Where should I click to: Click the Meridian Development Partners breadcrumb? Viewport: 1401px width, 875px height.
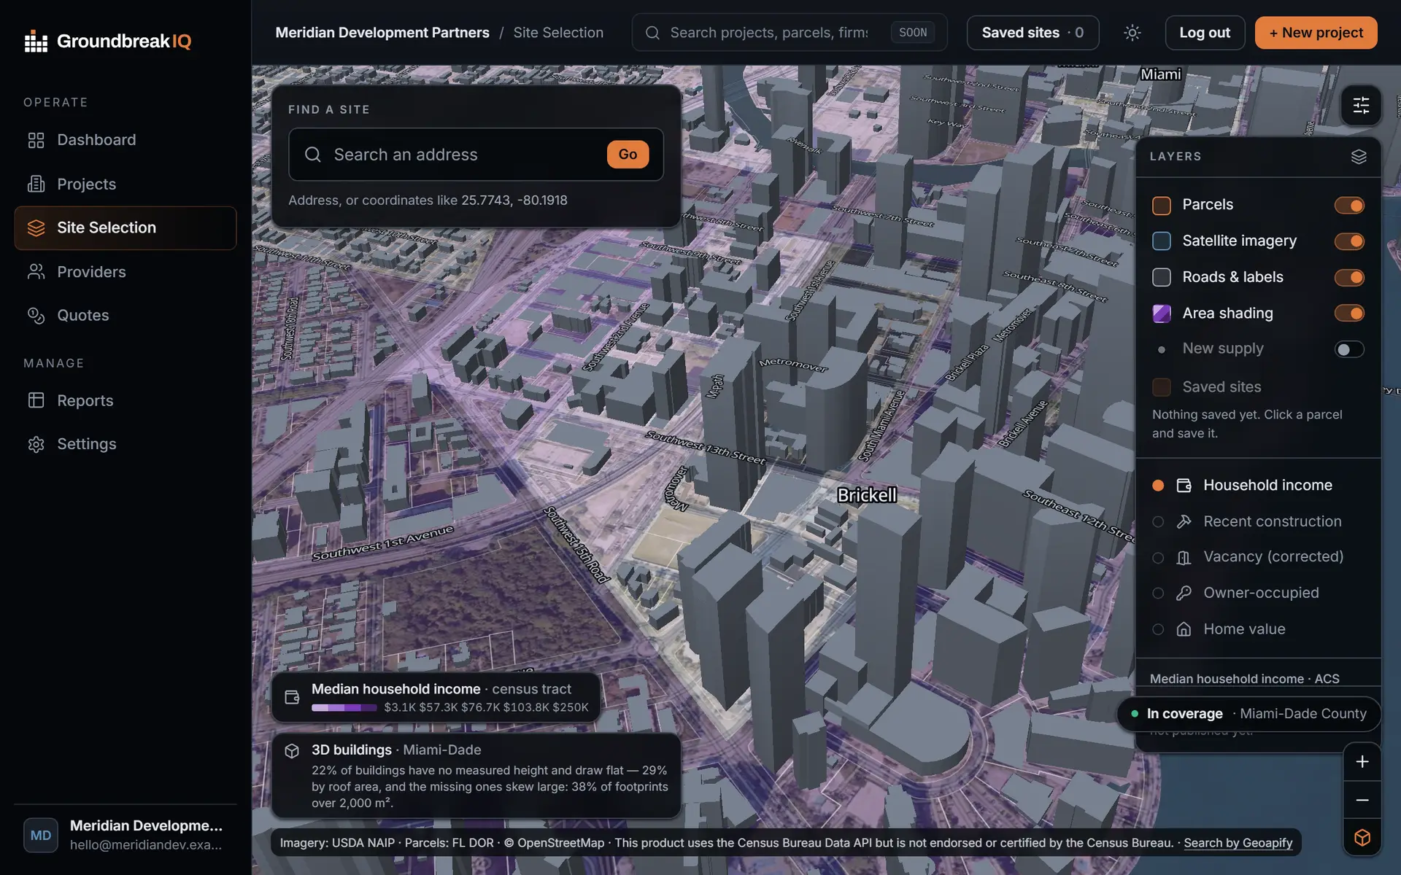pyautogui.click(x=382, y=33)
